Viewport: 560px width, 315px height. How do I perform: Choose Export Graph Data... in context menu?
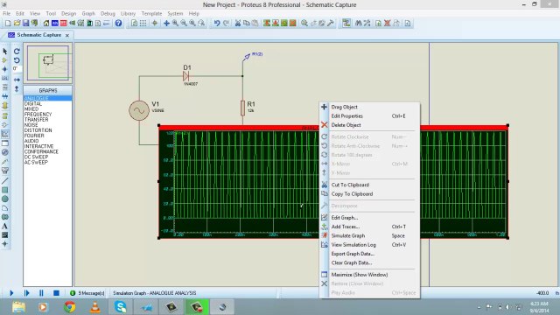click(x=369, y=254)
